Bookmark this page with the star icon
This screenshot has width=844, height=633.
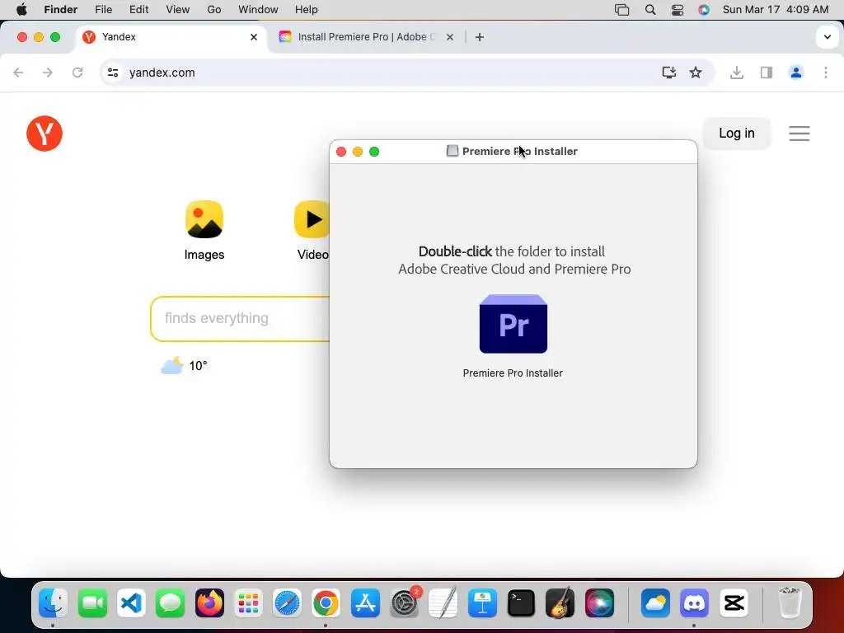tap(696, 73)
